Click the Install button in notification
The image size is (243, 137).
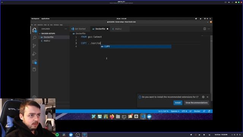tap(178, 103)
